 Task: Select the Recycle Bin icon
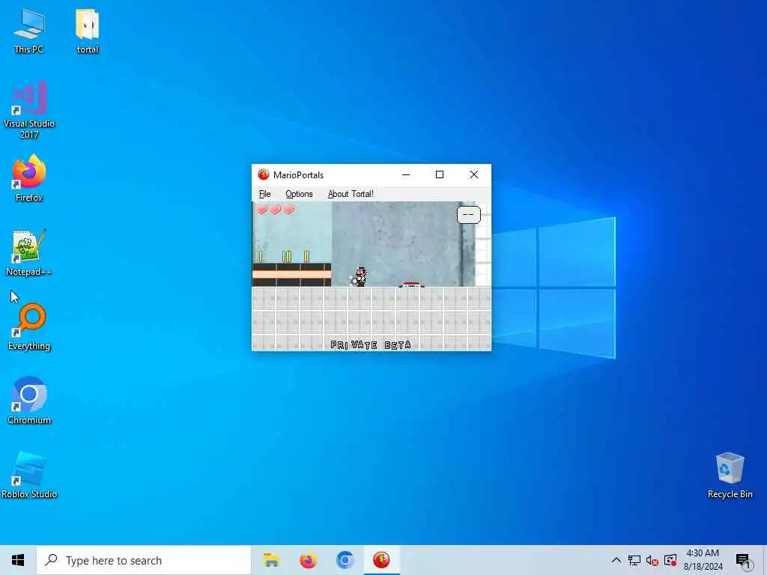tap(730, 475)
